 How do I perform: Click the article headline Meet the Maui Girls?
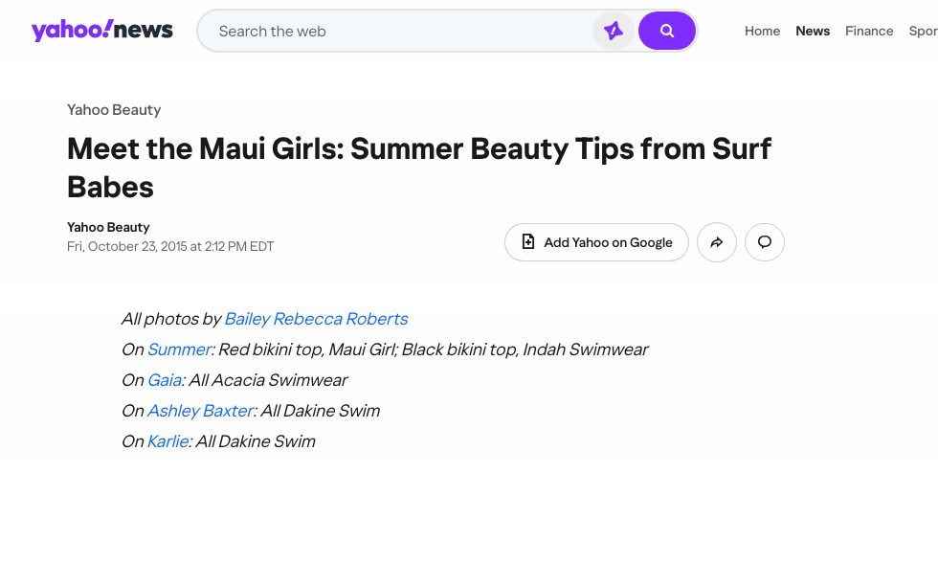419,169
